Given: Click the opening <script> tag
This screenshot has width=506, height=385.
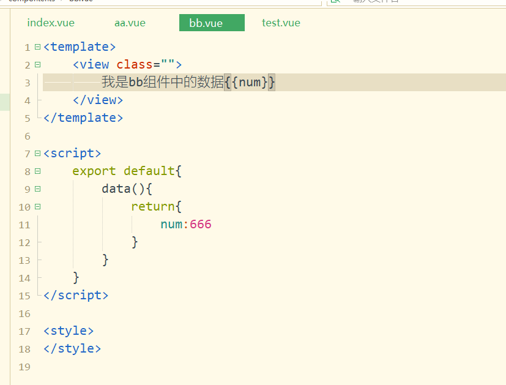Looking at the screenshot, I should click(72, 153).
